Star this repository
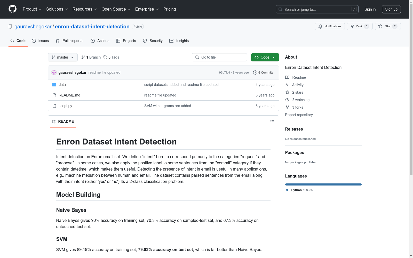This screenshot has width=413, height=258. [388, 26]
